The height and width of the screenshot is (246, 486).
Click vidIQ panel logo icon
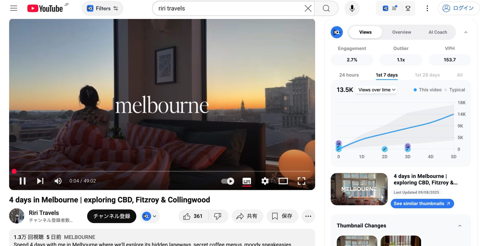[337, 32]
